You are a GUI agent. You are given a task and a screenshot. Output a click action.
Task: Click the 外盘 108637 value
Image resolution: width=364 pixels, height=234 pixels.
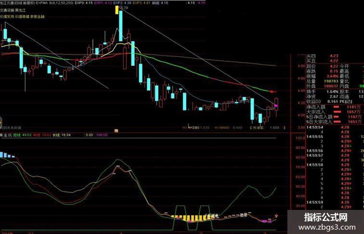pos(322,86)
